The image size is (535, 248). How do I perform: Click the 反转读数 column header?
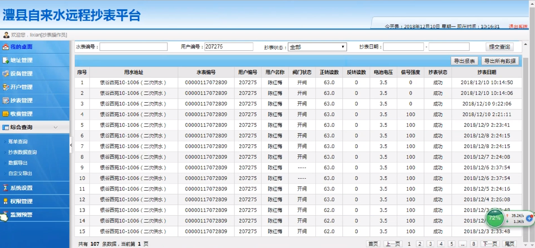[x=356, y=72]
